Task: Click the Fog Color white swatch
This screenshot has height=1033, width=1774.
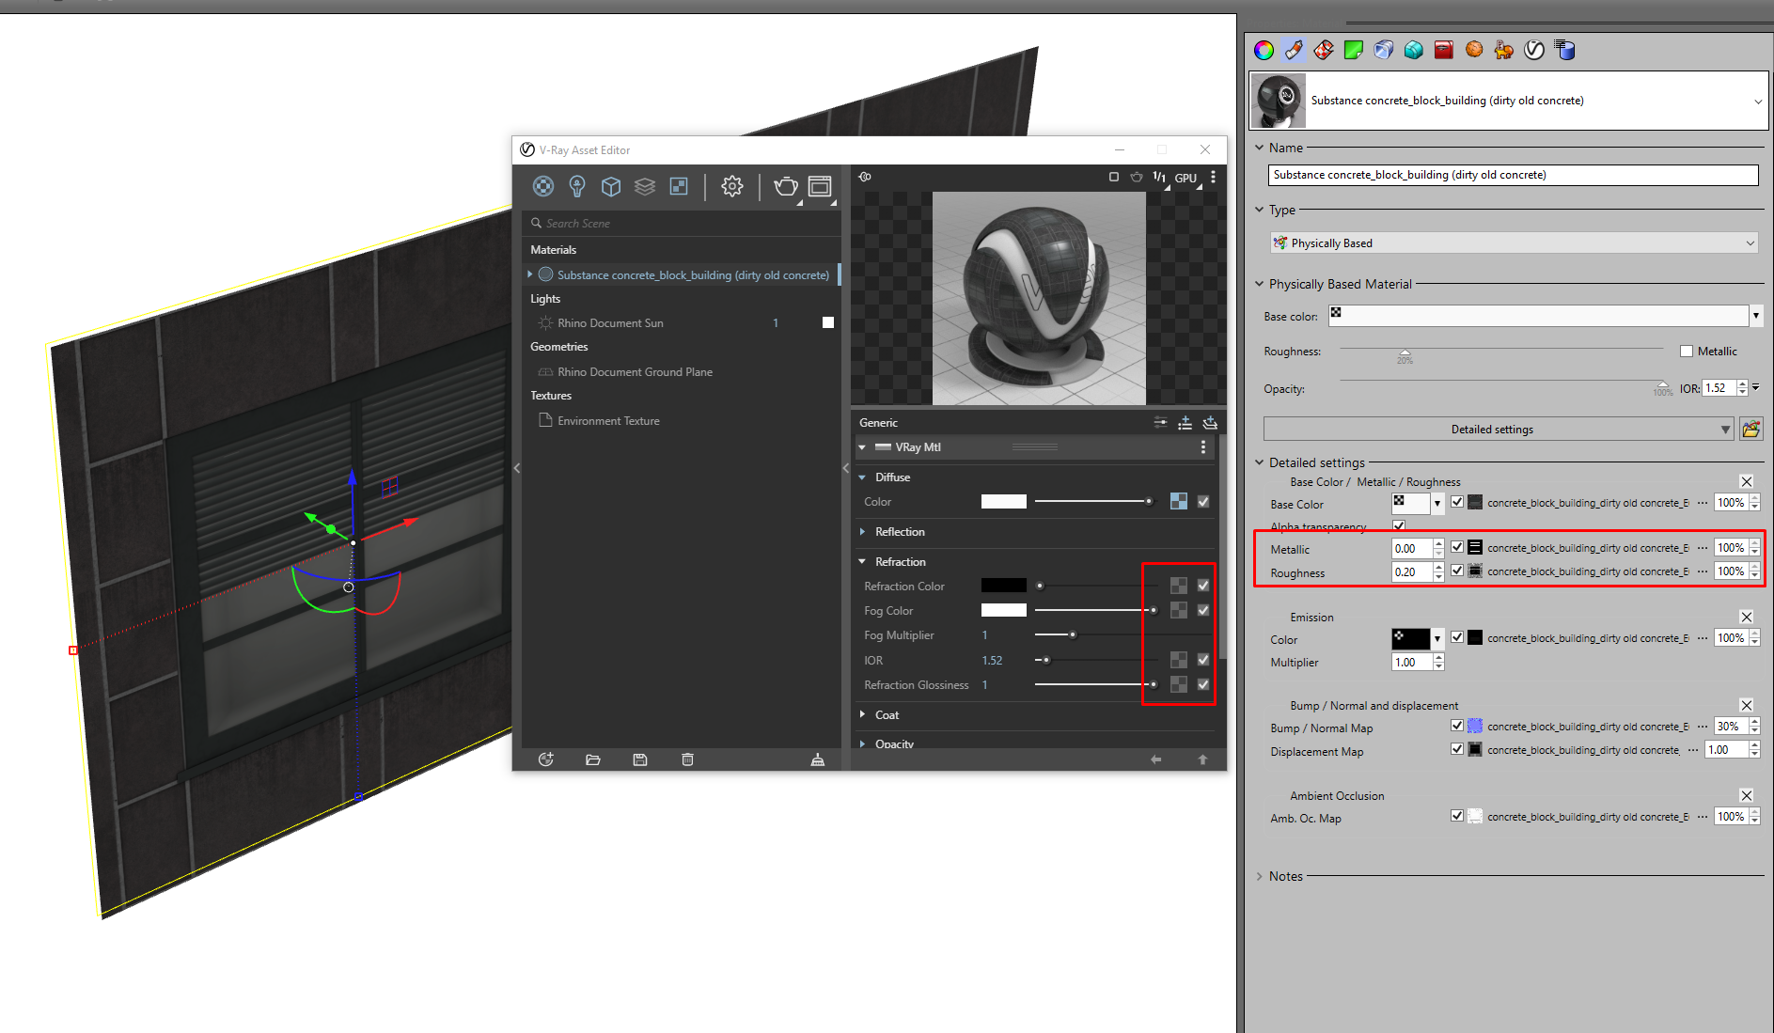Action: pos(1004,611)
